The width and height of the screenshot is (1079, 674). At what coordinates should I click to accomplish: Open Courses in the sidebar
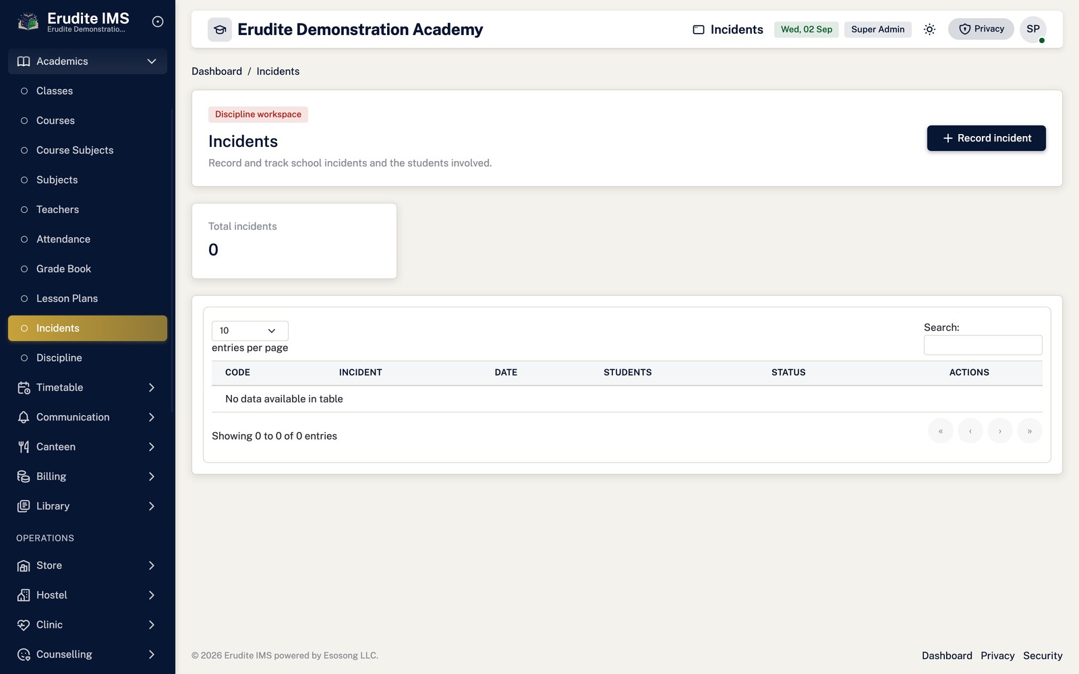coord(88,121)
